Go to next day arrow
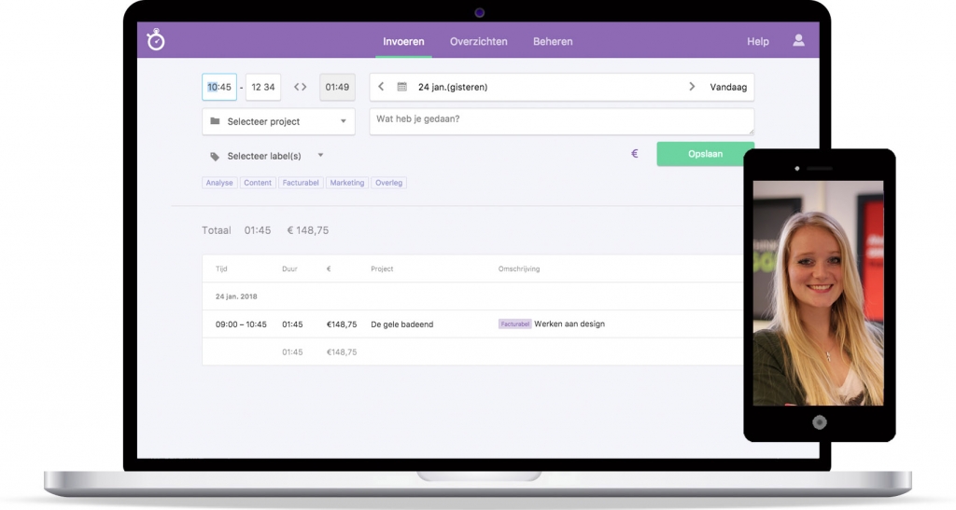The height and width of the screenshot is (510, 956). 692,87
